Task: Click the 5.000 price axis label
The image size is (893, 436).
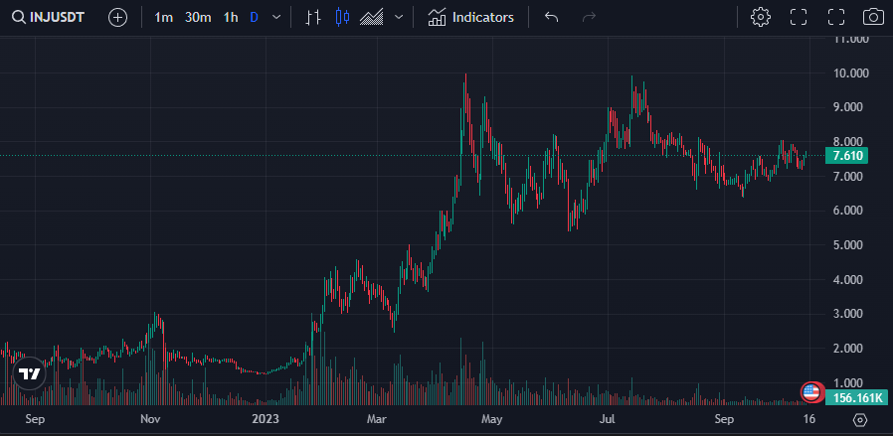Action: [x=847, y=245]
